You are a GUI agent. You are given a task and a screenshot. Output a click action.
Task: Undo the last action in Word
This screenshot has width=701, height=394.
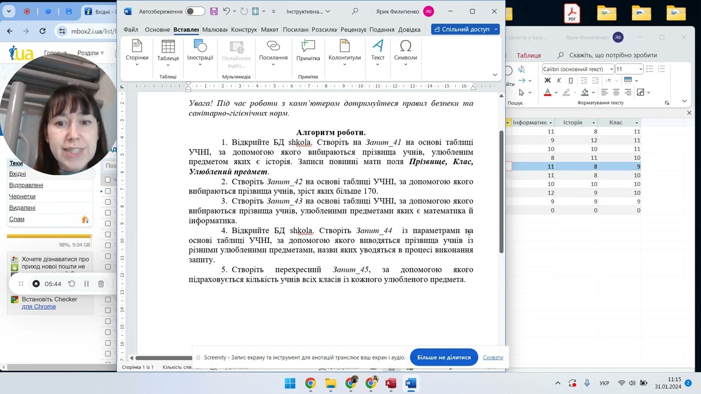227,11
